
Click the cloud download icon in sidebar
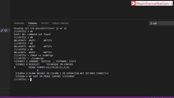(6, 30)
